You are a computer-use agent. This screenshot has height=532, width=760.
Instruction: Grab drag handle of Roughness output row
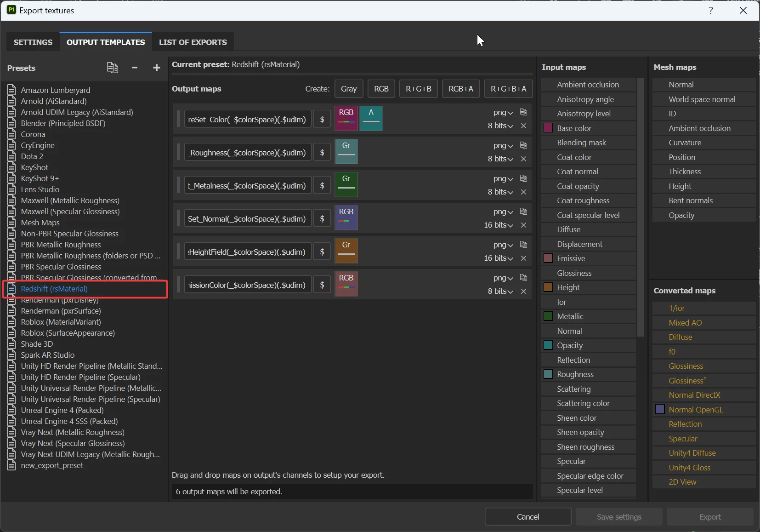coord(178,152)
